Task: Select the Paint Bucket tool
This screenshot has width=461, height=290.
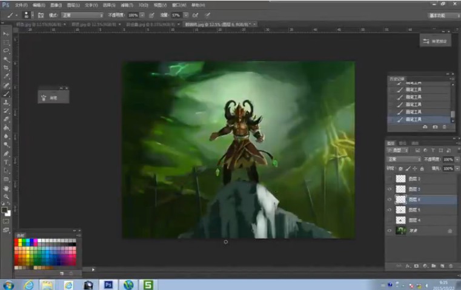Action: 6,128
